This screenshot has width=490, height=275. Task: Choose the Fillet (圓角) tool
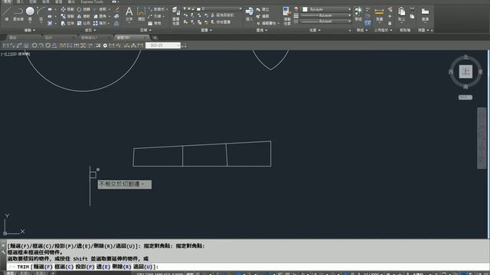point(100,16)
